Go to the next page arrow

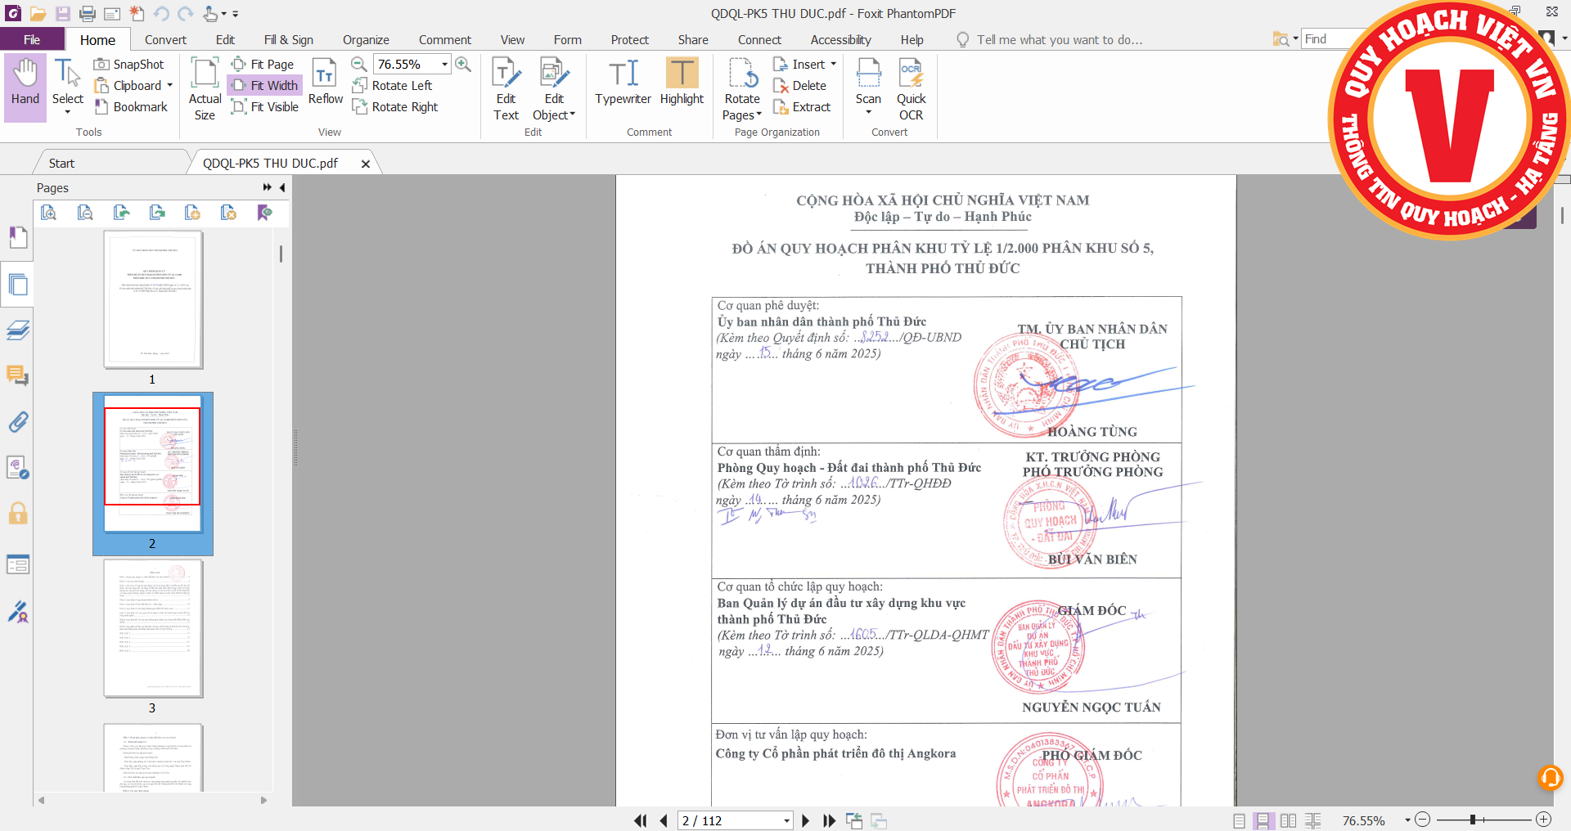tap(806, 820)
